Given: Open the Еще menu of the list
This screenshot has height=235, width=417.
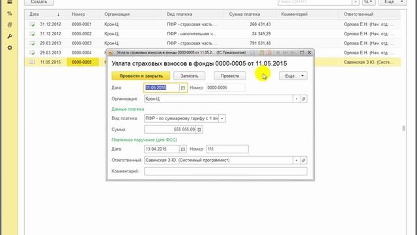Looking at the screenshot, I should point(392,2).
